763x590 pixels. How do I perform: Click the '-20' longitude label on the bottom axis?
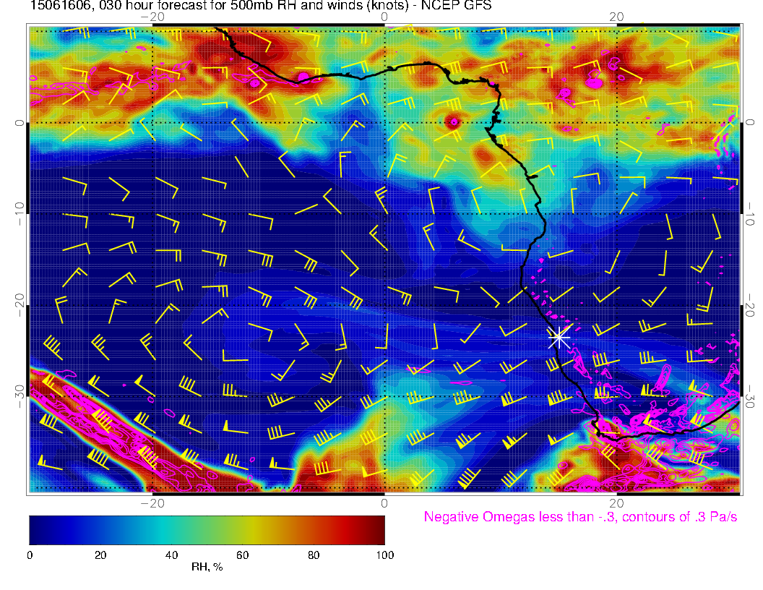click(152, 503)
